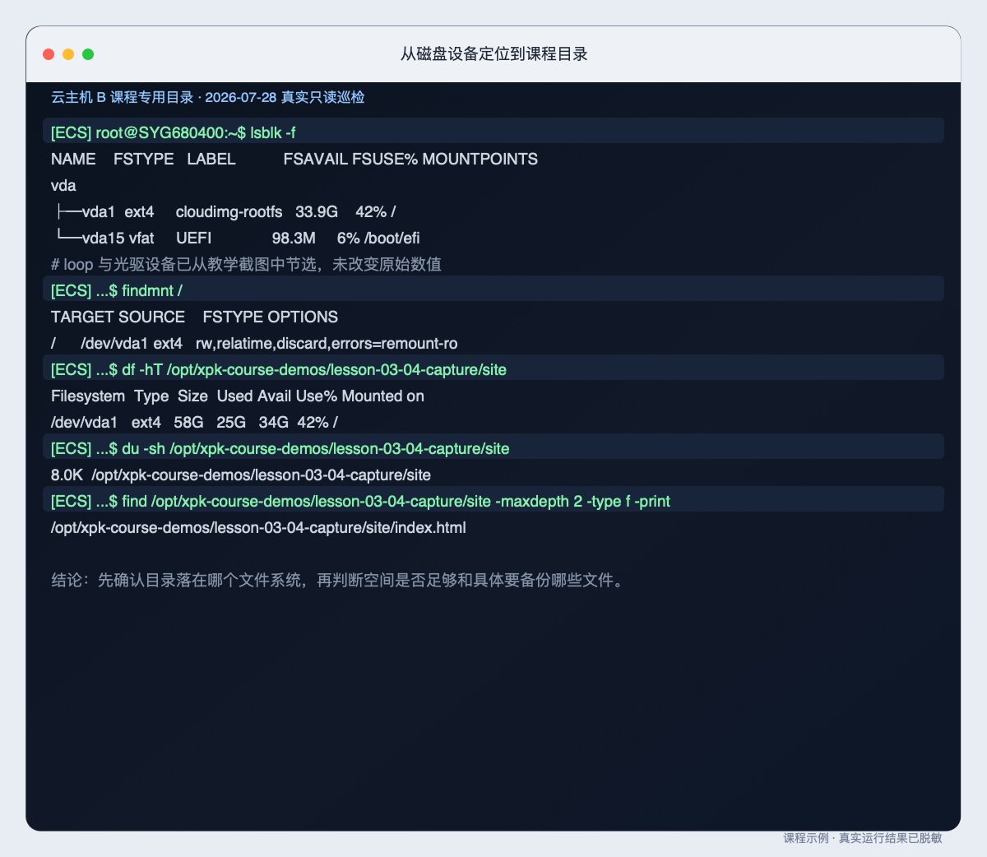Click the row with rw,relatime,discard,errors=remount-ro
The height and width of the screenshot is (857, 987).
tap(254, 343)
